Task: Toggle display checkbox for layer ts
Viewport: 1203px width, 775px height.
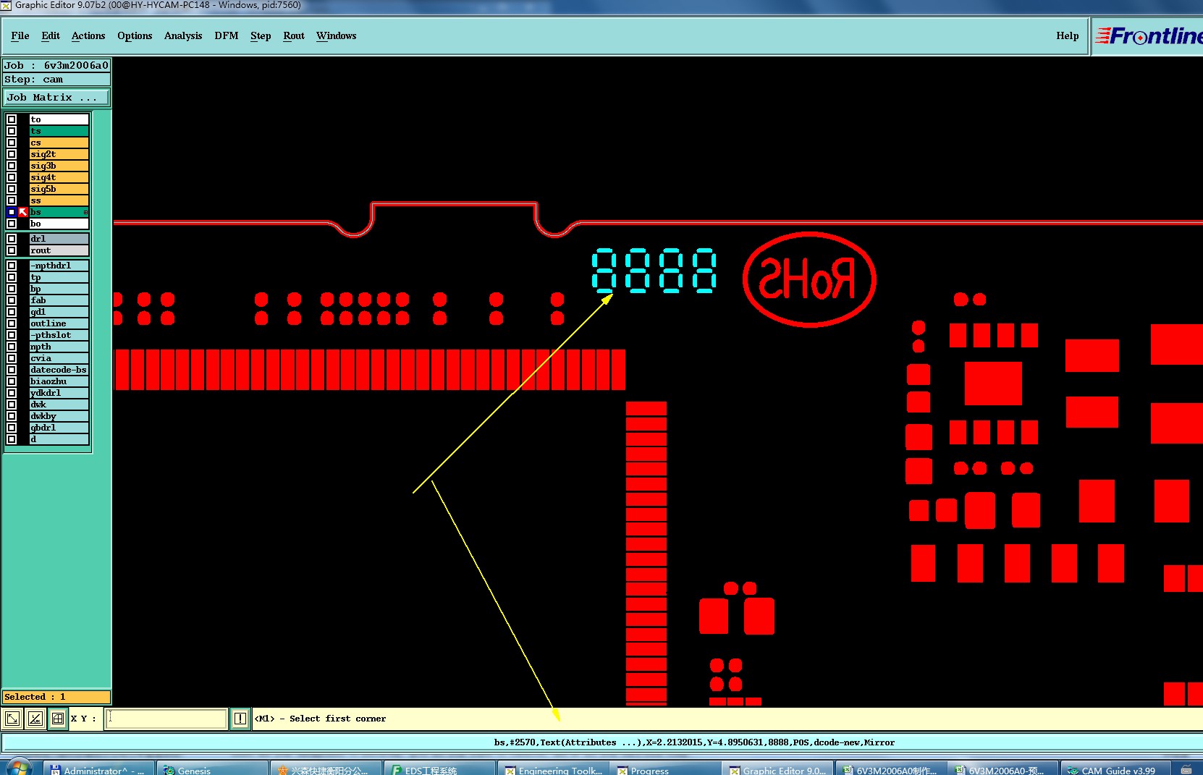Action: coord(12,131)
